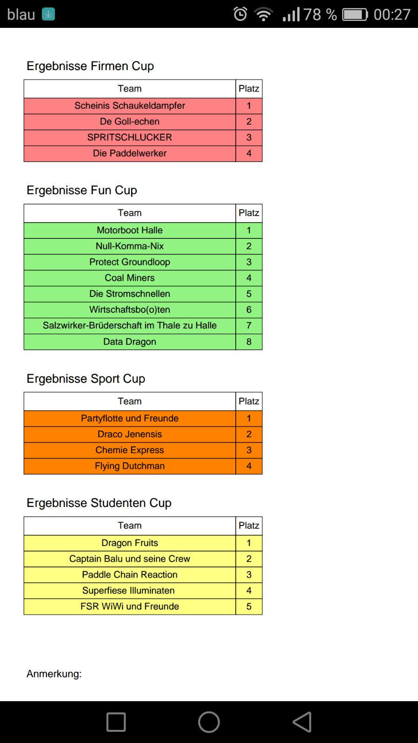Image resolution: width=418 pixels, height=743 pixels.
Task: Tap the clock showing 00:27
Action: [x=392, y=14]
